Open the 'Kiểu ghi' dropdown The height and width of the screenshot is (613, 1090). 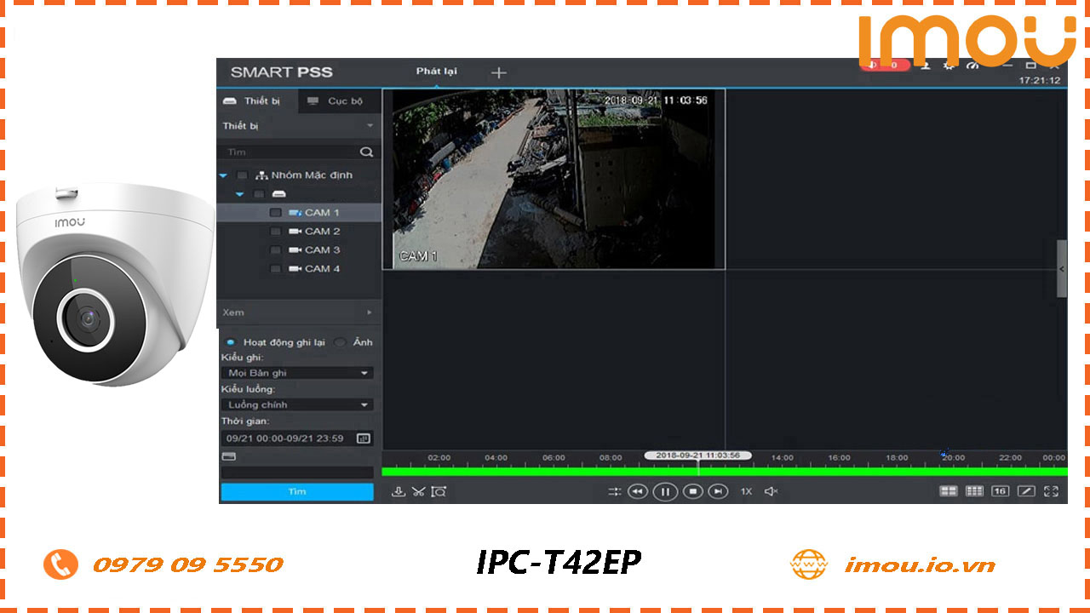point(296,372)
